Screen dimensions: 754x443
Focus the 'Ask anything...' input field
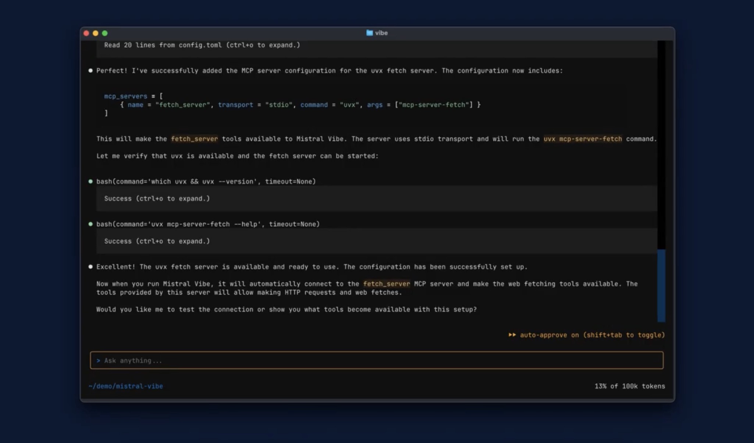(377, 361)
